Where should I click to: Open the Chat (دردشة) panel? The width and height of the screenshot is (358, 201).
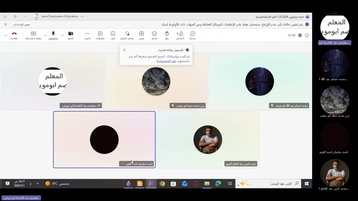pyautogui.click(x=192, y=35)
